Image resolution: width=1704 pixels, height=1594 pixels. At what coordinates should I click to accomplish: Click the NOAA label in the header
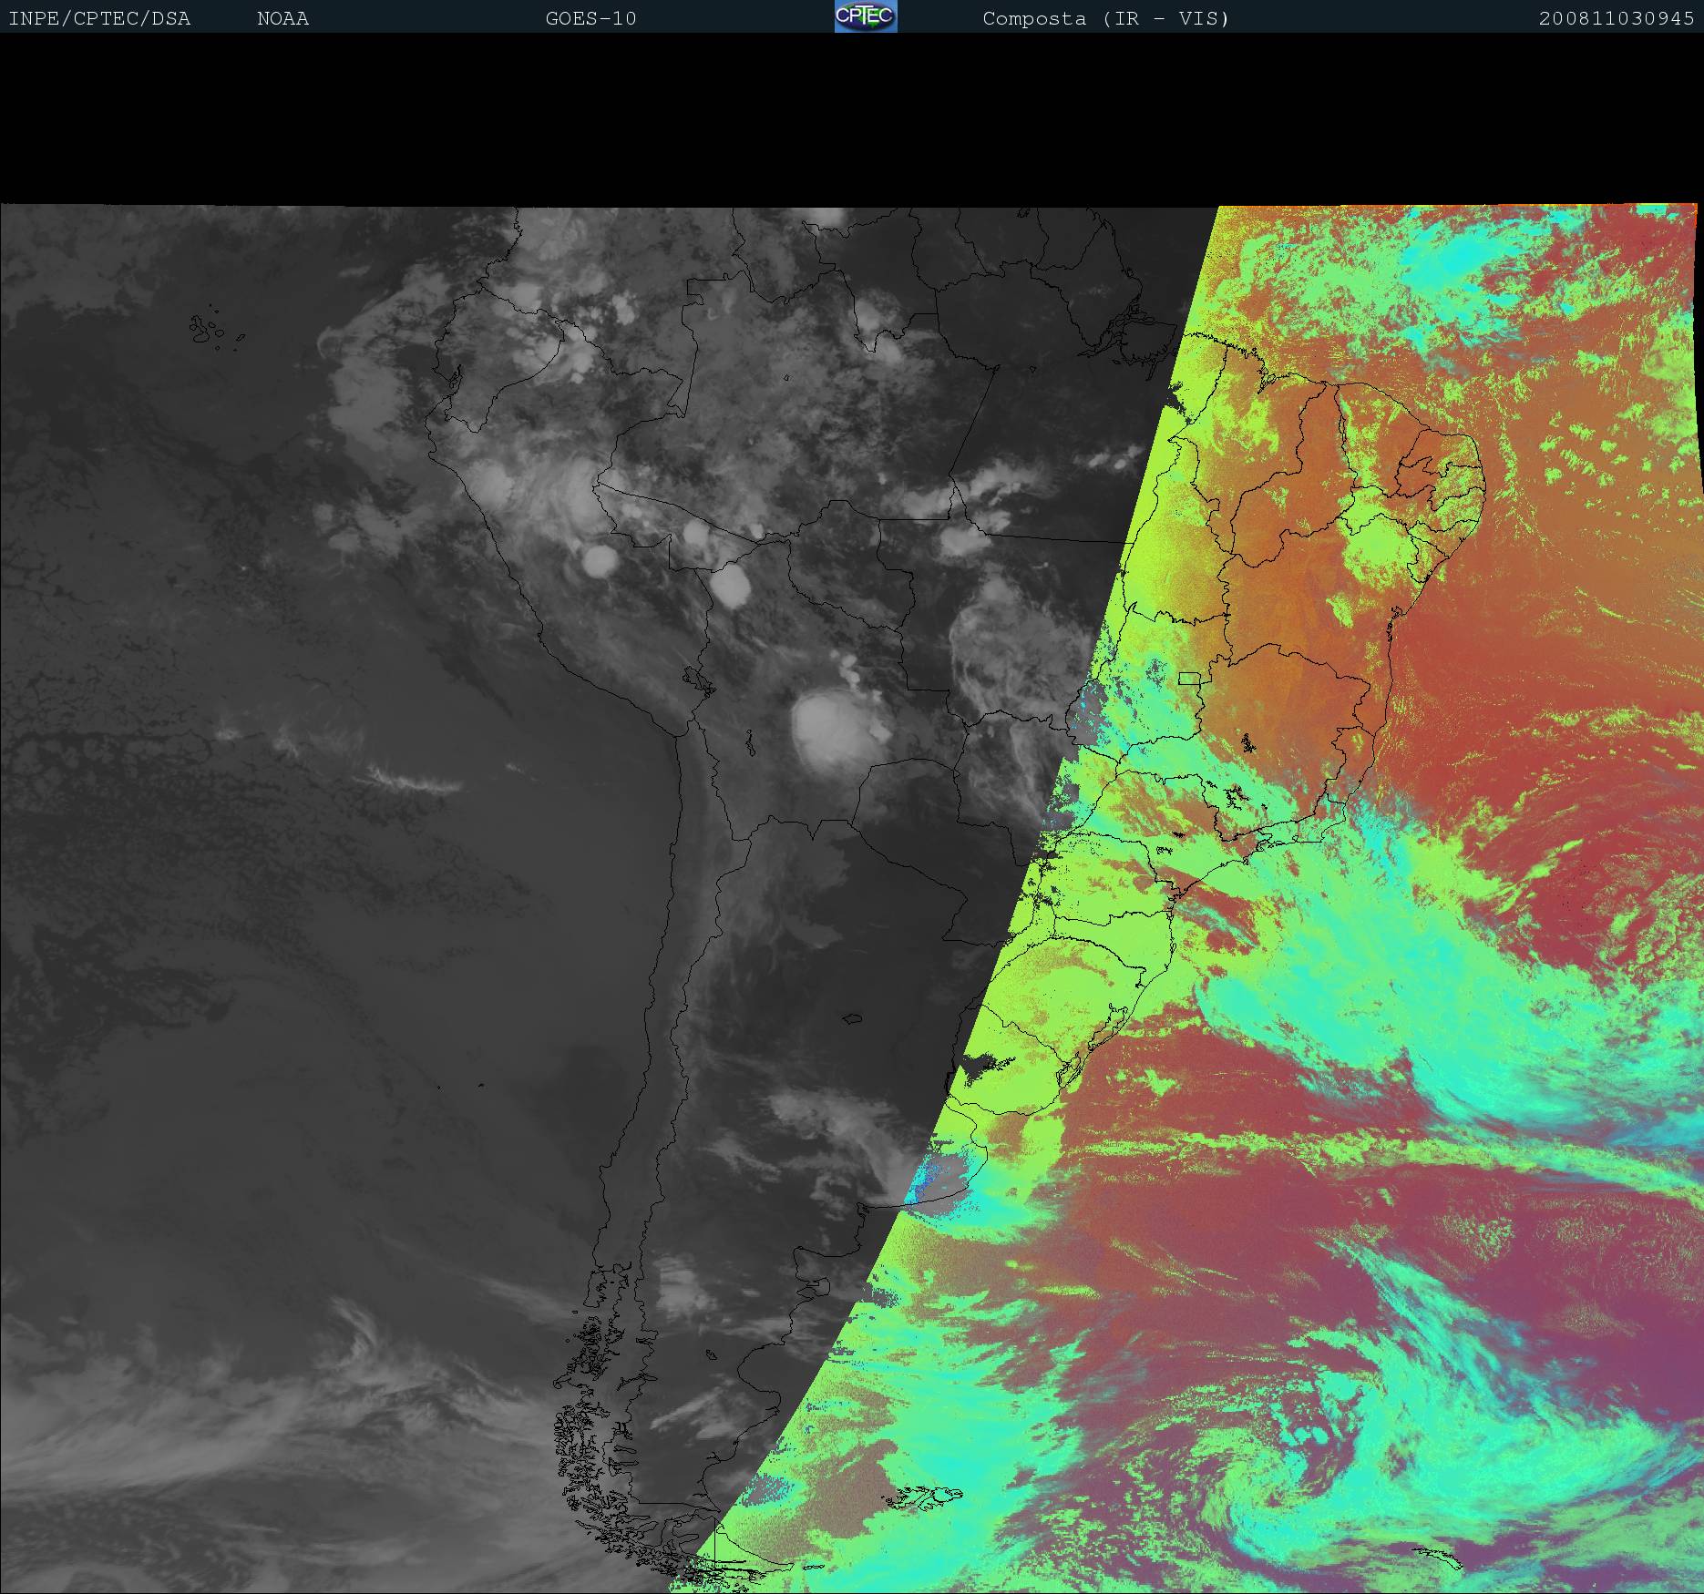(282, 18)
